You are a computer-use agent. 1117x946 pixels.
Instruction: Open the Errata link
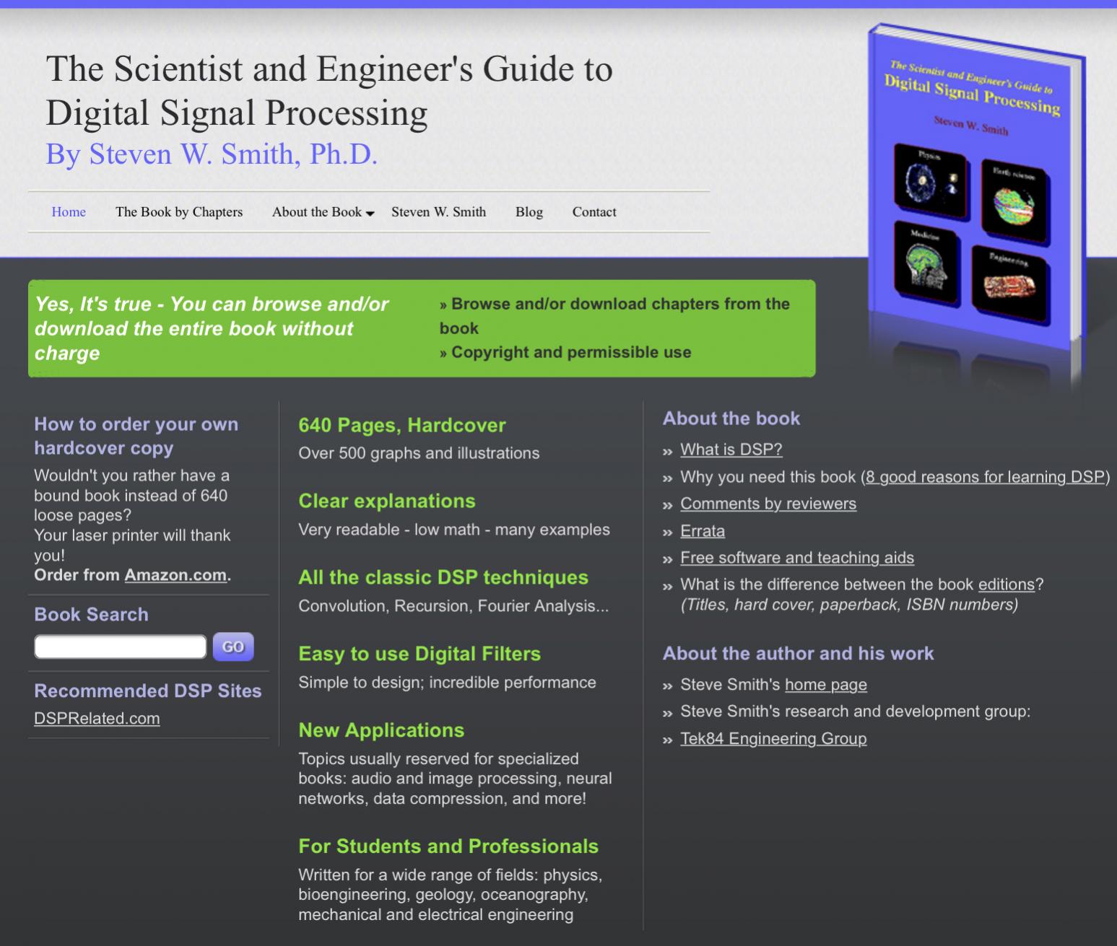click(703, 531)
